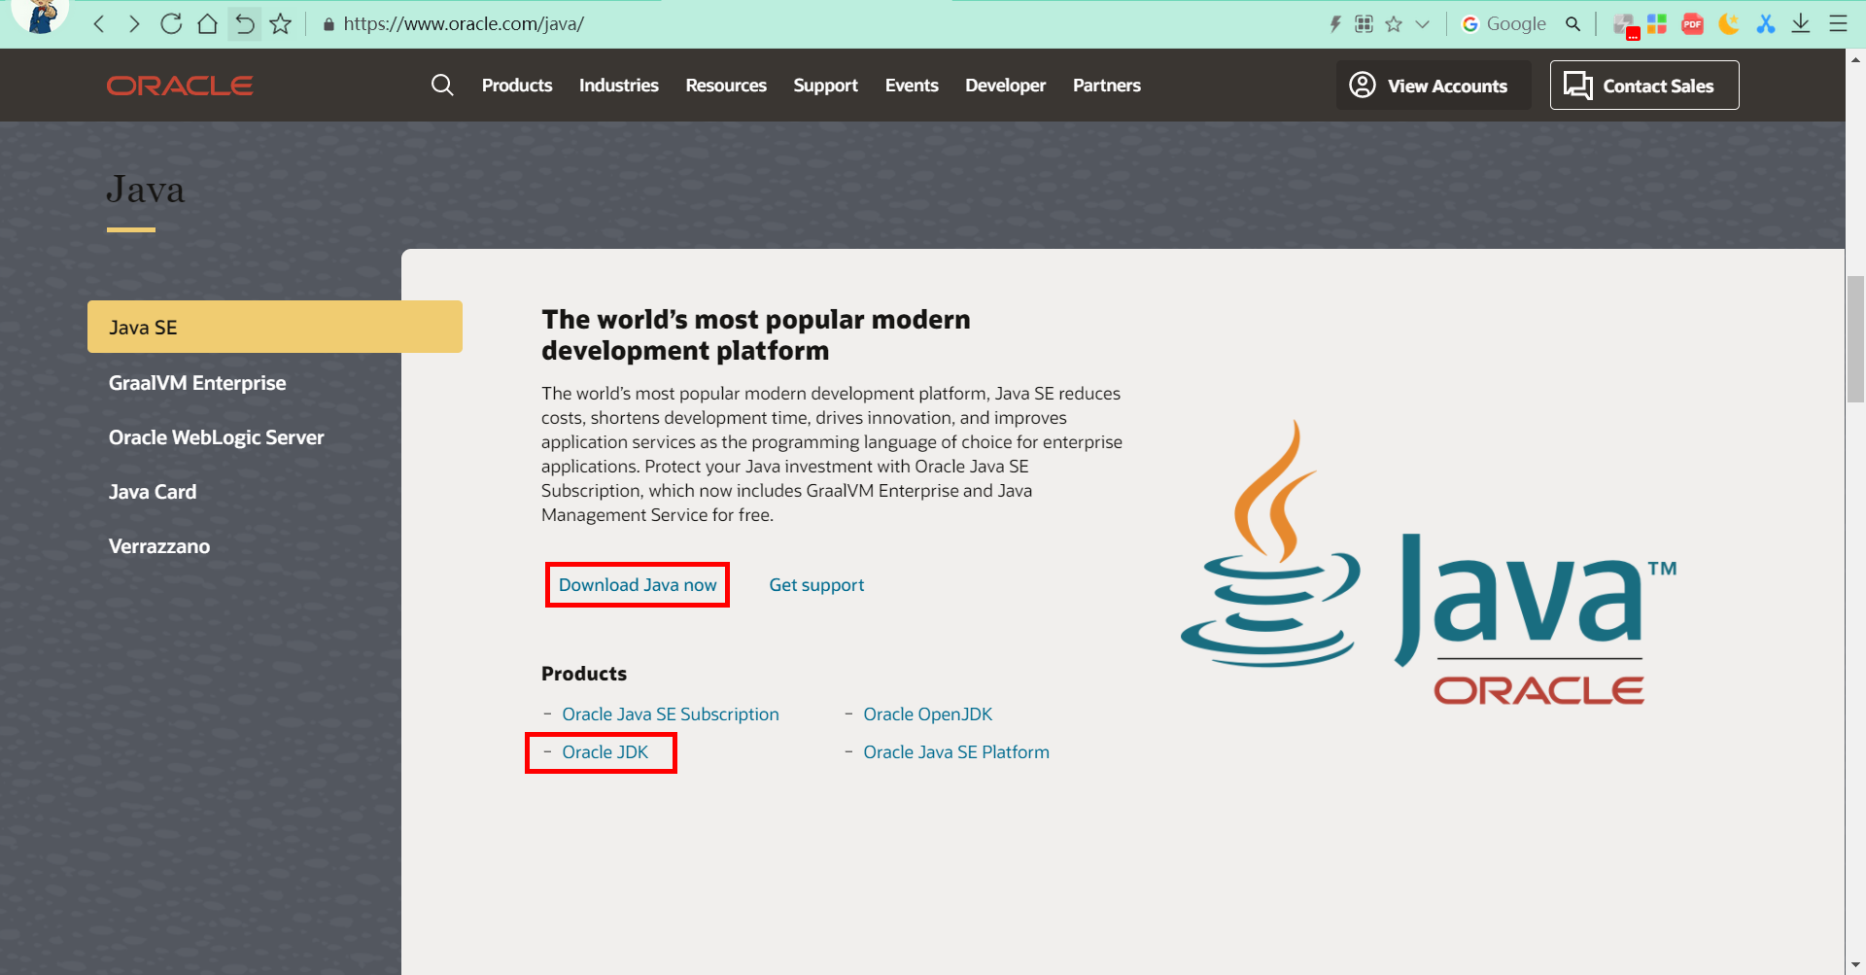1866x975 pixels.
Task: Open the QR code grid icon
Action: click(1364, 24)
